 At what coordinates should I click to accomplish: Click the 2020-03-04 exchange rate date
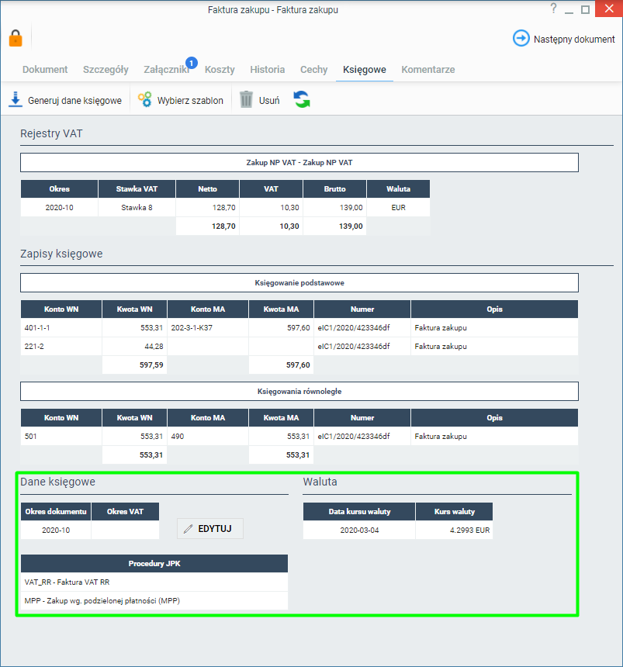point(359,530)
